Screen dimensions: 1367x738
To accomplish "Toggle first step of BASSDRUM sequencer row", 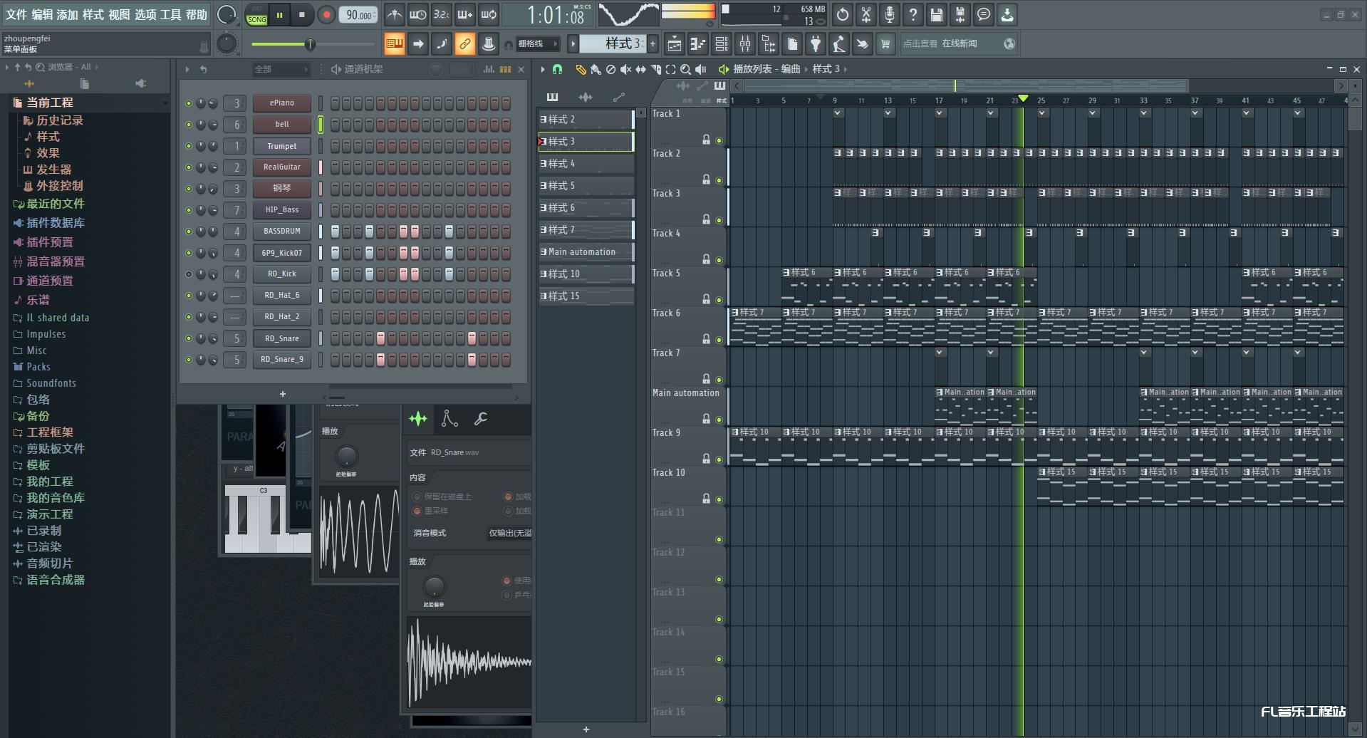I will click(335, 232).
